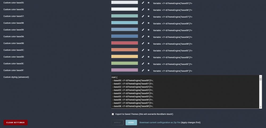Open the green base0E color swatch
This screenshot has height=128, width=266.
pyautogui.click(x=124, y=63)
